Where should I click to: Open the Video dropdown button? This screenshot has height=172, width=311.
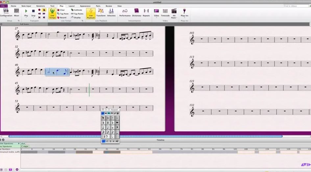[x=156, y=13]
